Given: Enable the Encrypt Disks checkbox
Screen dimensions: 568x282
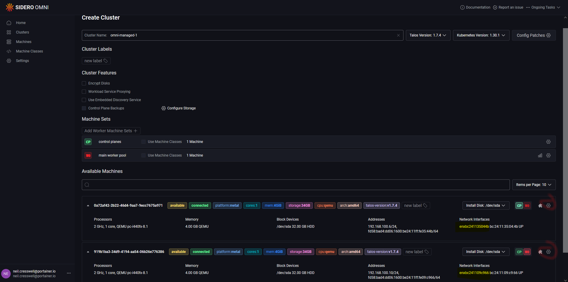Looking at the screenshot, I should pos(84,83).
